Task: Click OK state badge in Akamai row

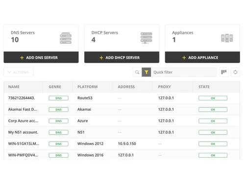Action: [213, 109]
